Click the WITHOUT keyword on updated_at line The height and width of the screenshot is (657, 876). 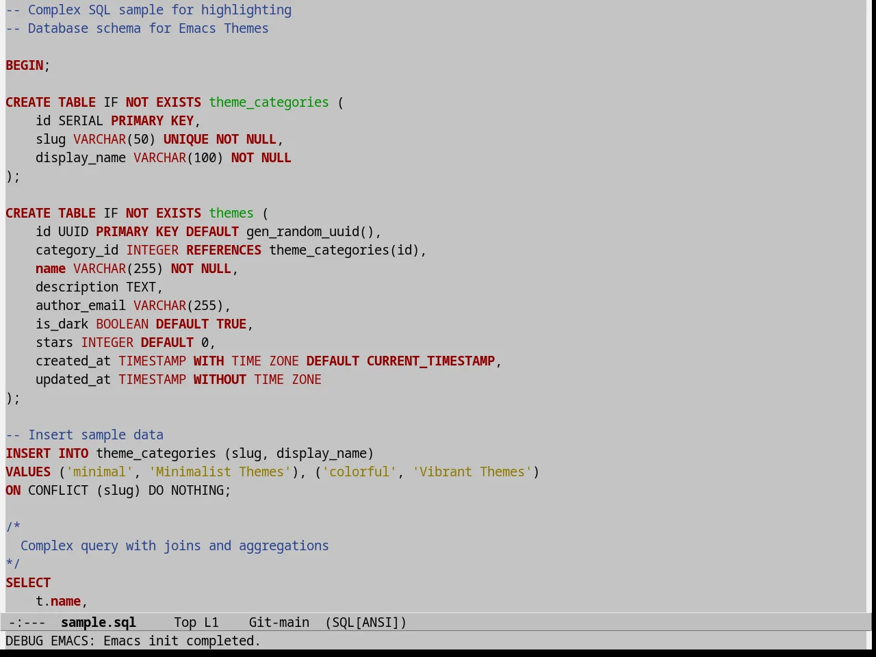(220, 379)
